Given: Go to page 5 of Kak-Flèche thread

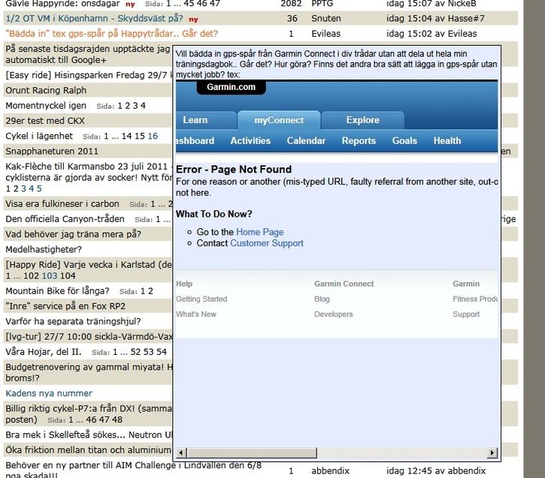Looking at the screenshot, I should coord(39,188).
